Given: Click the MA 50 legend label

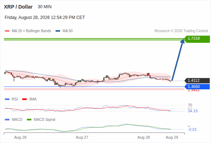Looking at the screenshot, I should 68,31.
